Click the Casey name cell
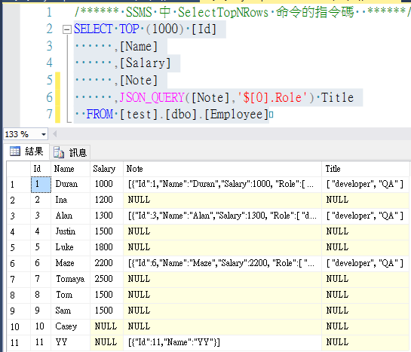 pyautogui.click(x=70, y=326)
